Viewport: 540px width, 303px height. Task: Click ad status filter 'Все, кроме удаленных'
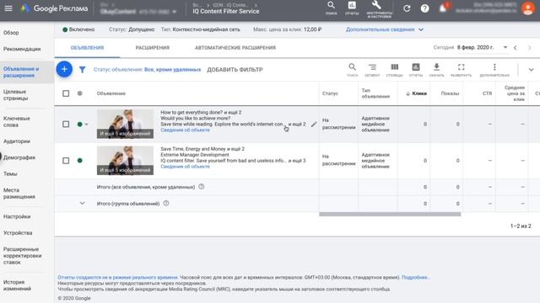tap(172, 70)
